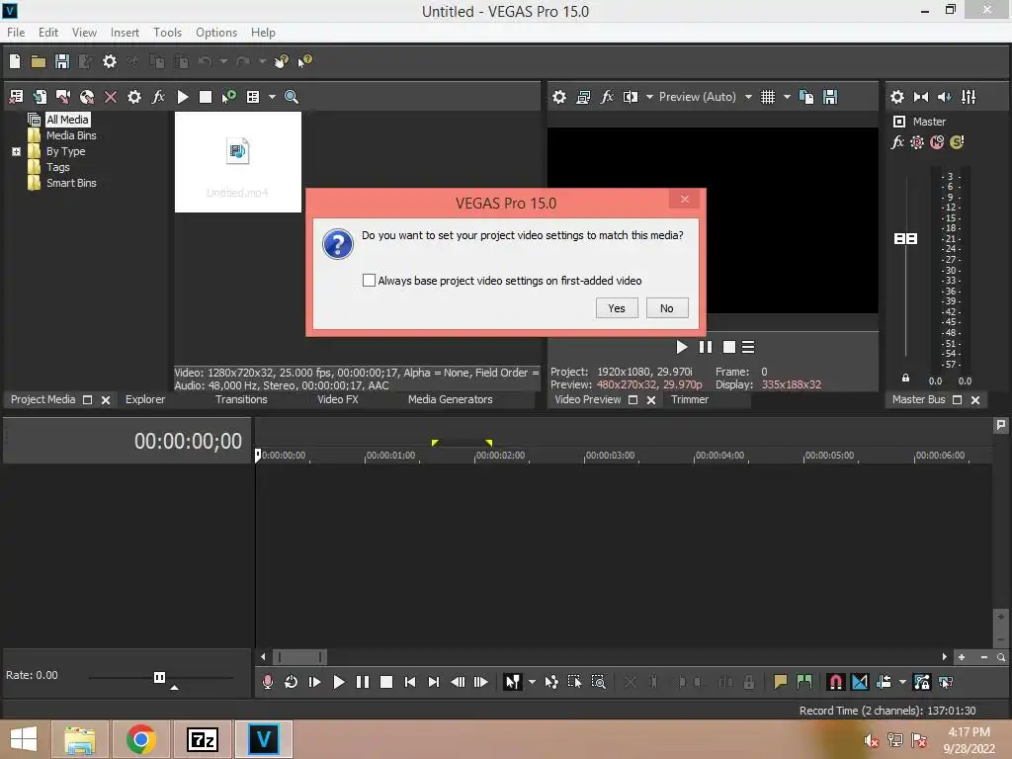Open the File menu
The width and height of the screenshot is (1012, 759).
point(16,33)
